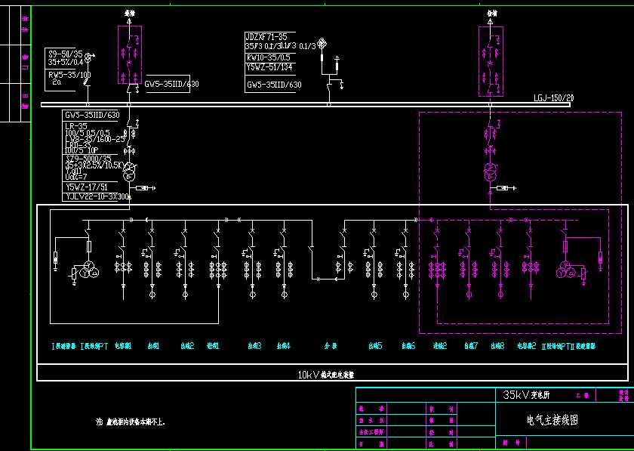
Task: Select the 出线3 feeder label
Action: coord(254,344)
